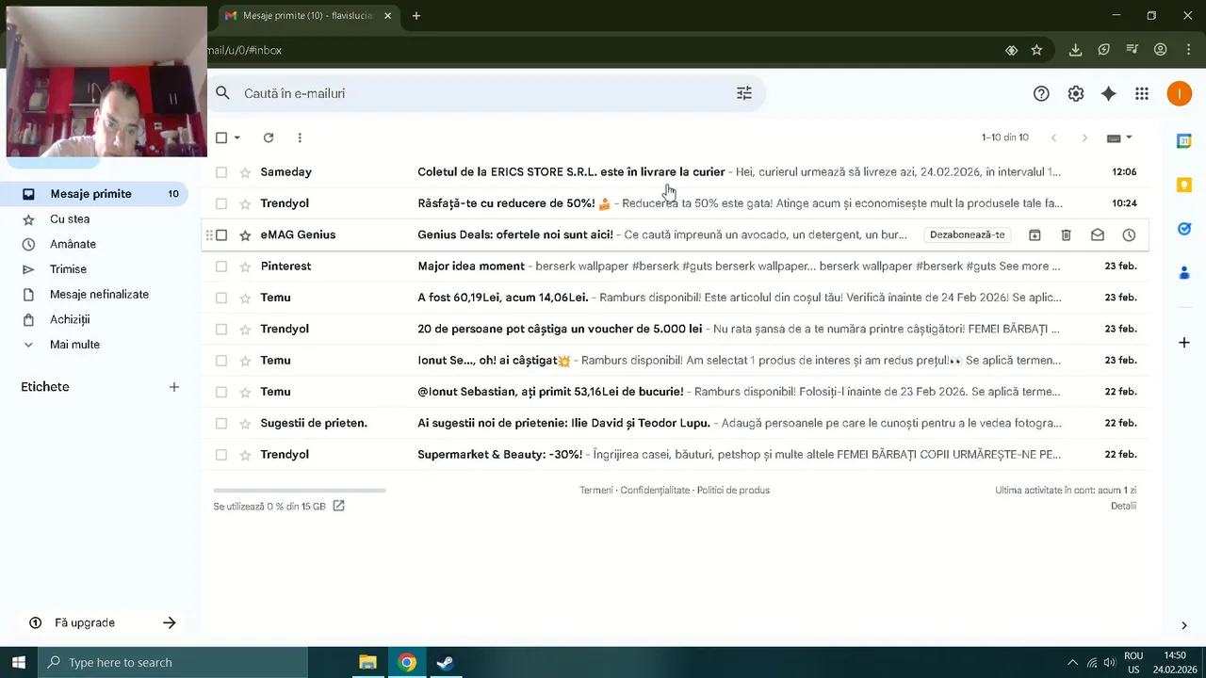This screenshot has height=678, width=1206.
Task: Open Gmail search options filter icon
Action: tap(744, 93)
